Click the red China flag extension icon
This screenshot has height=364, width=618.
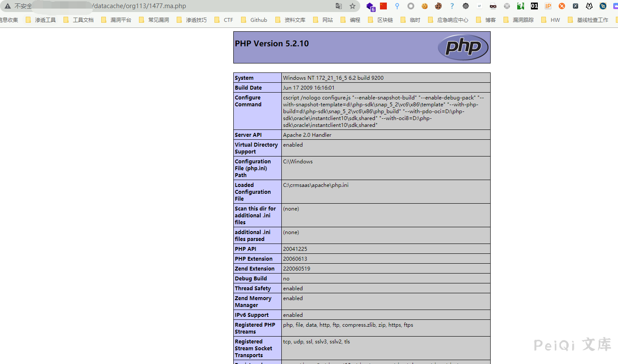tap(383, 6)
